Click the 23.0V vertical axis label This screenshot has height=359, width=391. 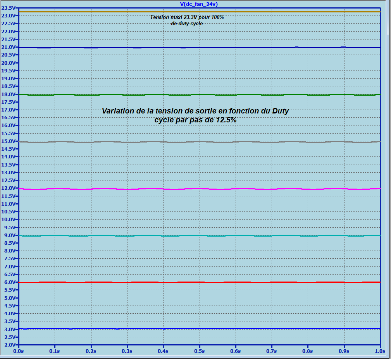pyautogui.click(x=8, y=16)
